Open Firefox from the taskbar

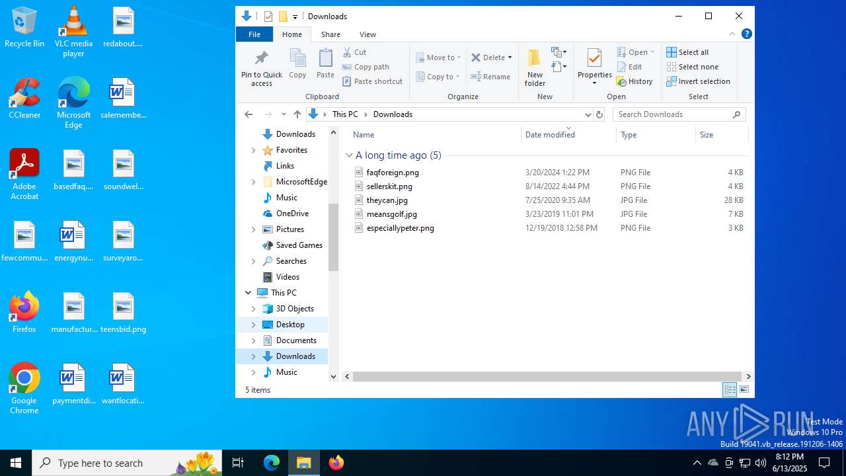coord(336,463)
